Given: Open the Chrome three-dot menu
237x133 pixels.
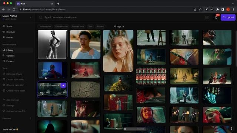Looking at the screenshot, I should click(x=233, y=9).
